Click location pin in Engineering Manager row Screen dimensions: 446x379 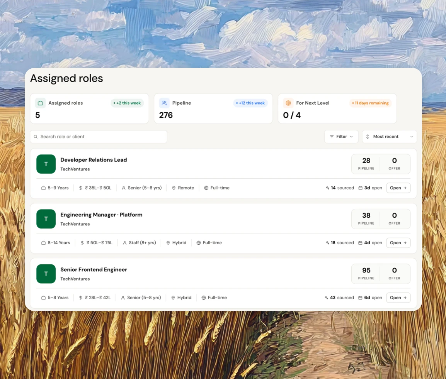click(168, 243)
